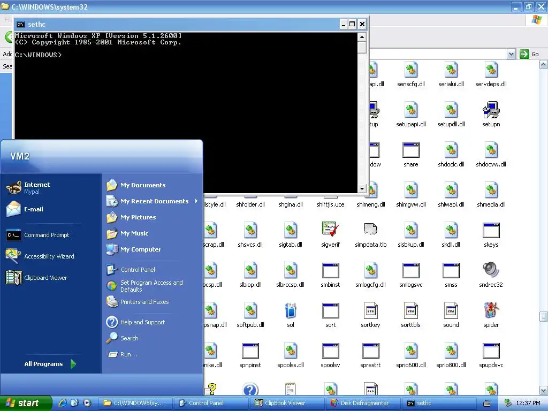Switch to C:\WINDOWS\system32 taskbar button
Image resolution: width=548 pixels, height=411 pixels.
135,403
